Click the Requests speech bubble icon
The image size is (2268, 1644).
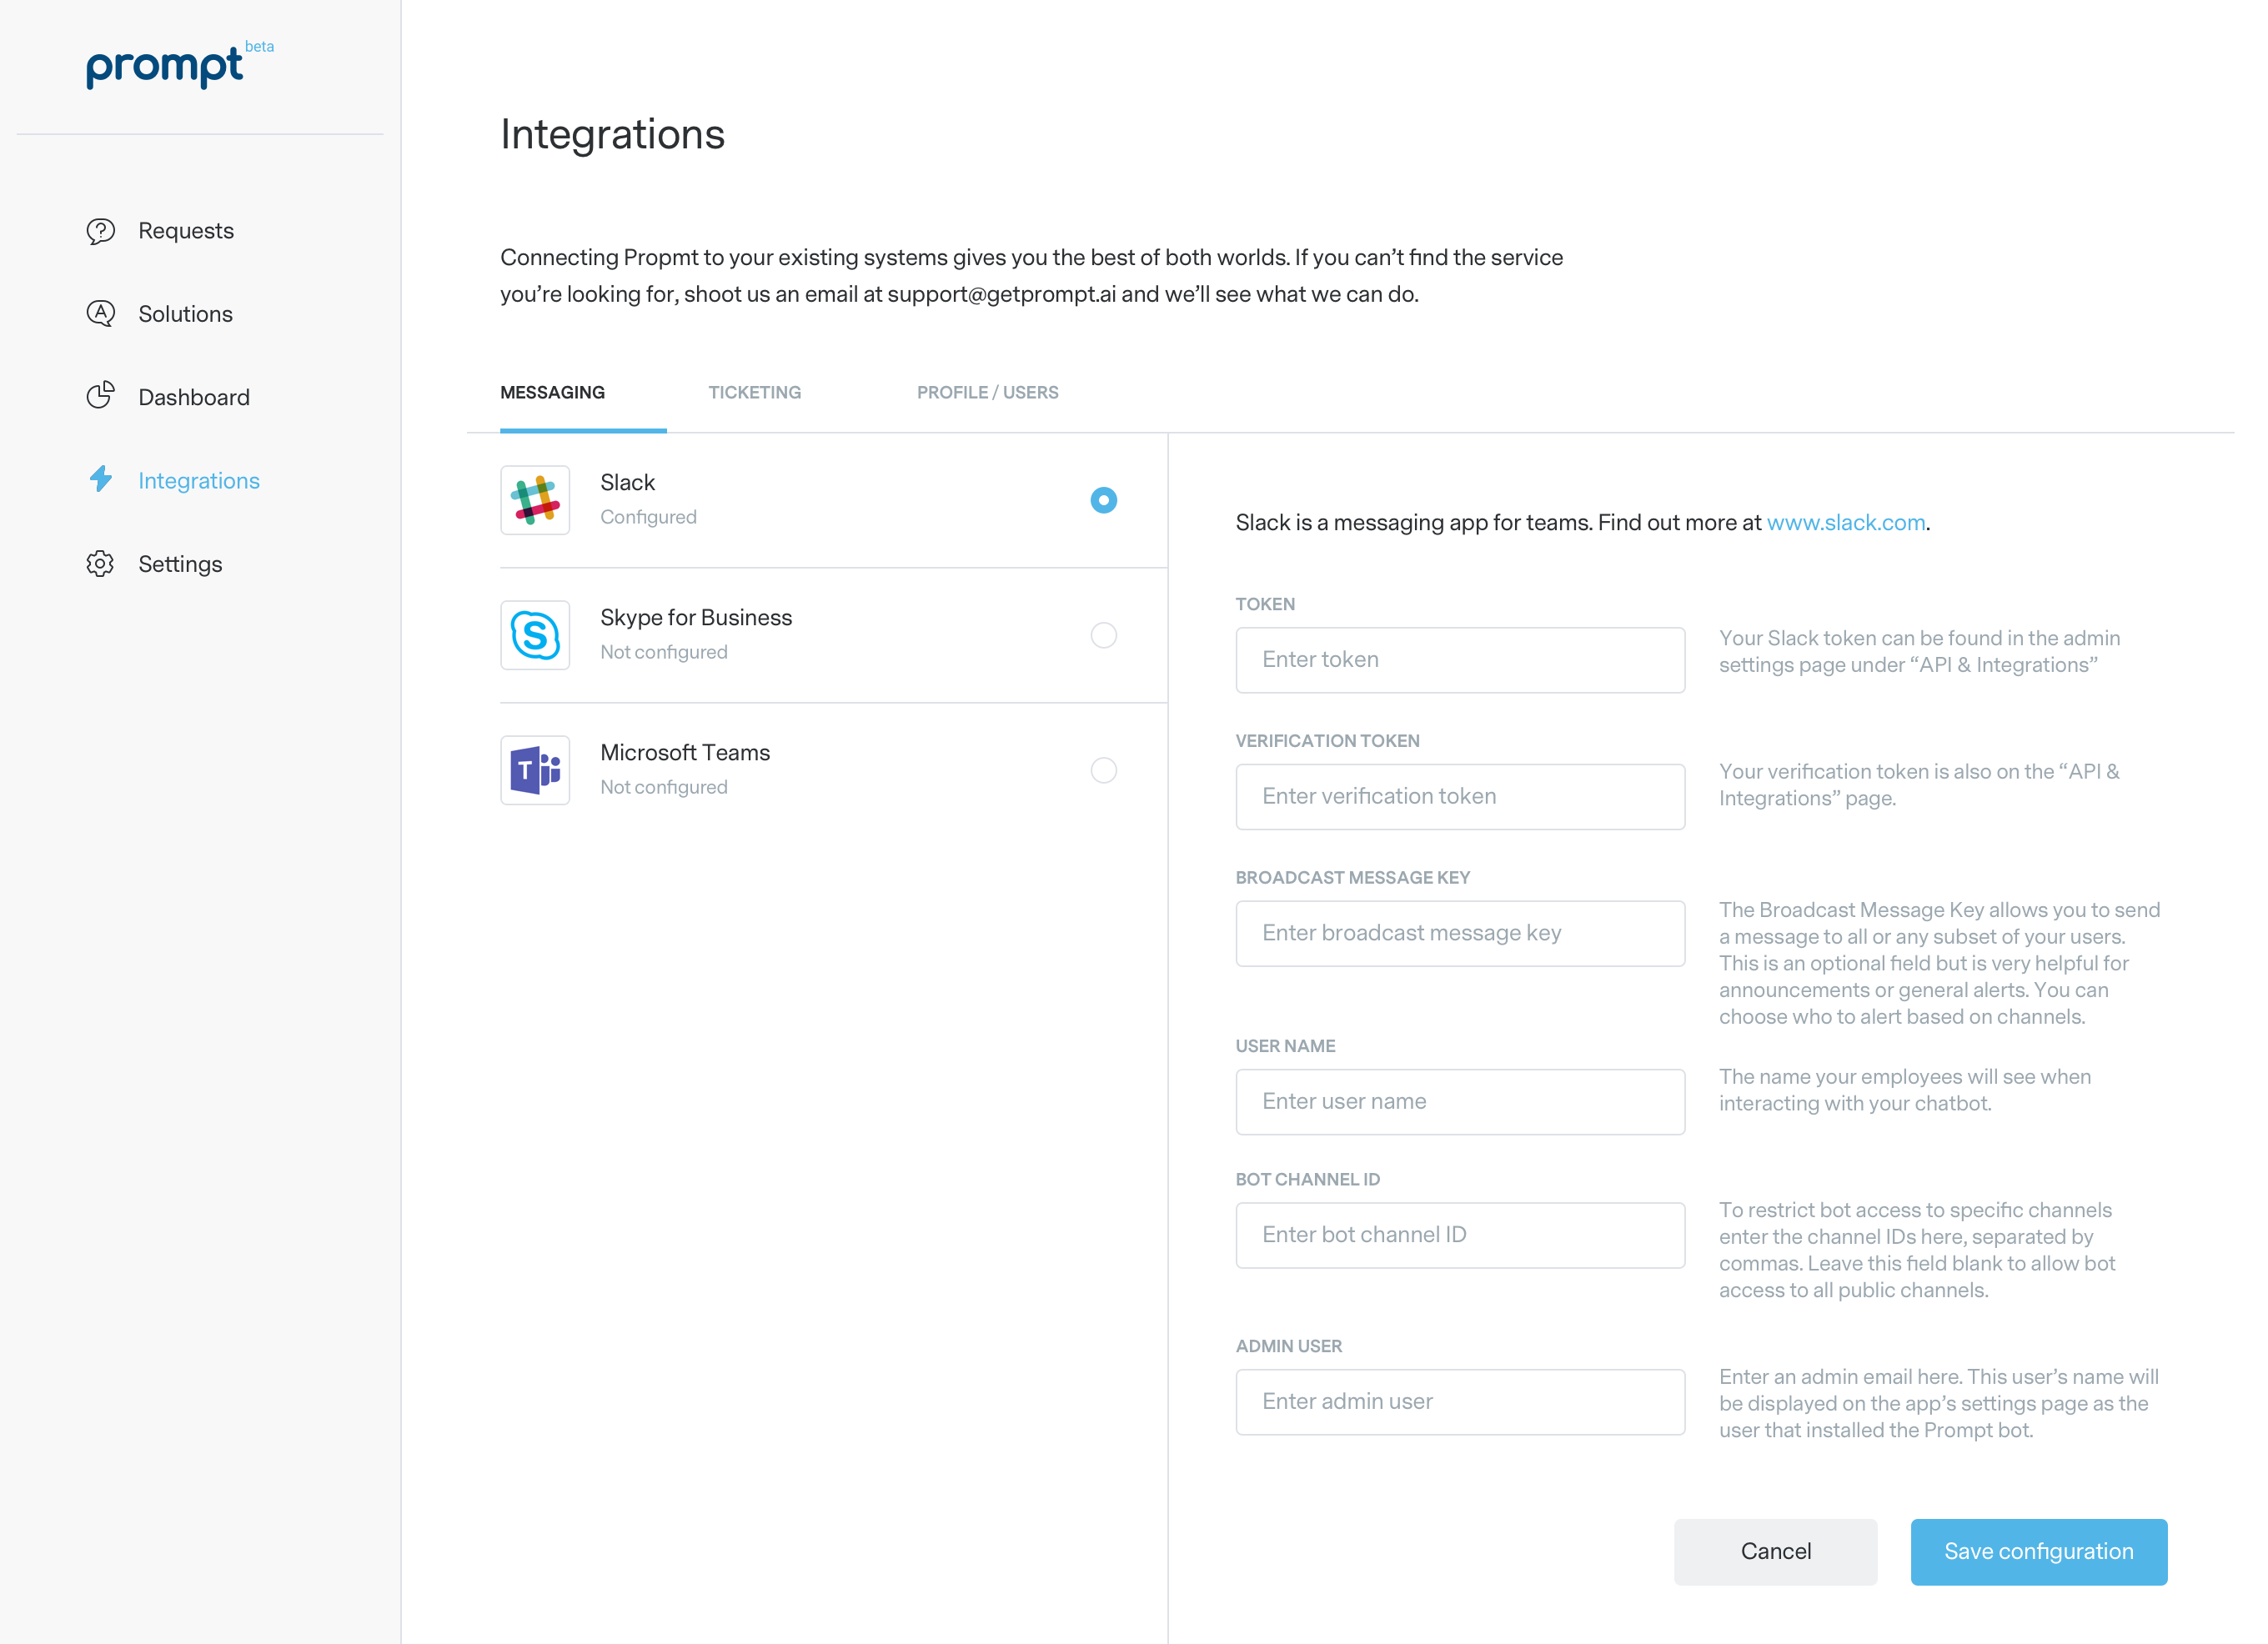pos(100,231)
